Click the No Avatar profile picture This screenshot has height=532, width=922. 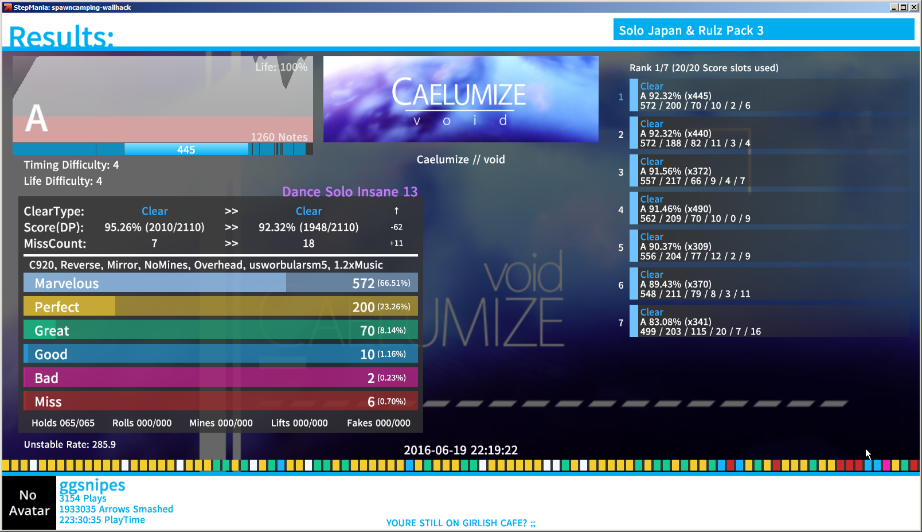29,503
